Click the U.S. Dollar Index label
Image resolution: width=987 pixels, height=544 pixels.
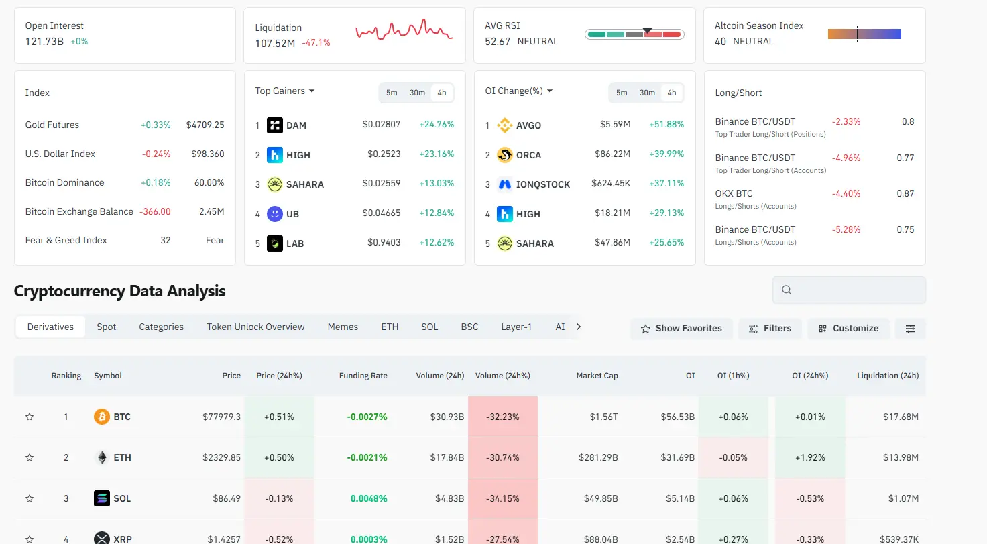point(60,154)
